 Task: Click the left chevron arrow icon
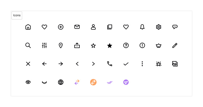(77, 64)
